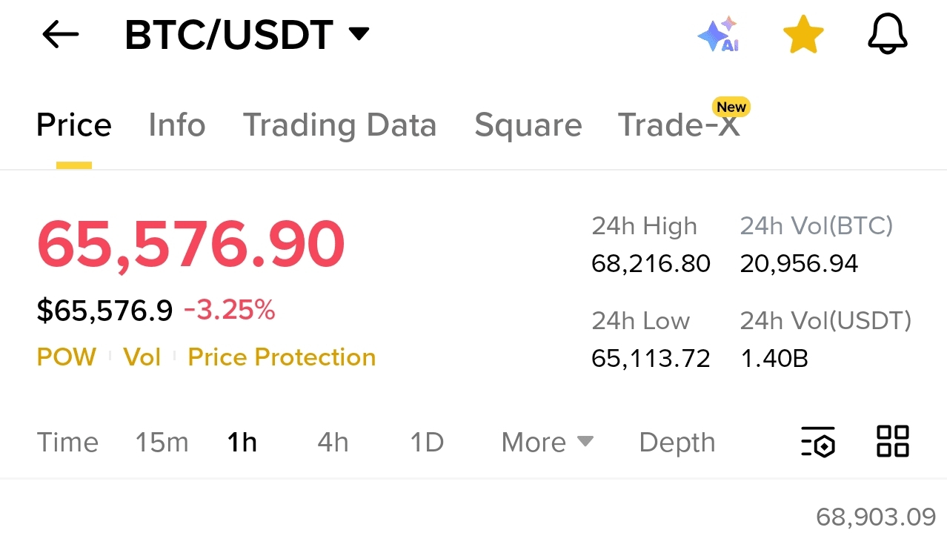Viewport: 947px width, 533px height.
Task: Expand the More intervals dropdown
Action: point(548,443)
